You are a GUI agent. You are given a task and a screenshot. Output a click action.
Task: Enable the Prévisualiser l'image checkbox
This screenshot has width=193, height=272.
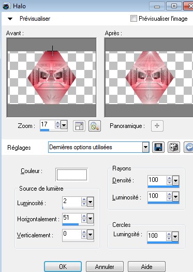click(133, 18)
